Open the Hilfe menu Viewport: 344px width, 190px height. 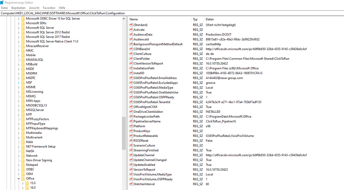(62, 8)
